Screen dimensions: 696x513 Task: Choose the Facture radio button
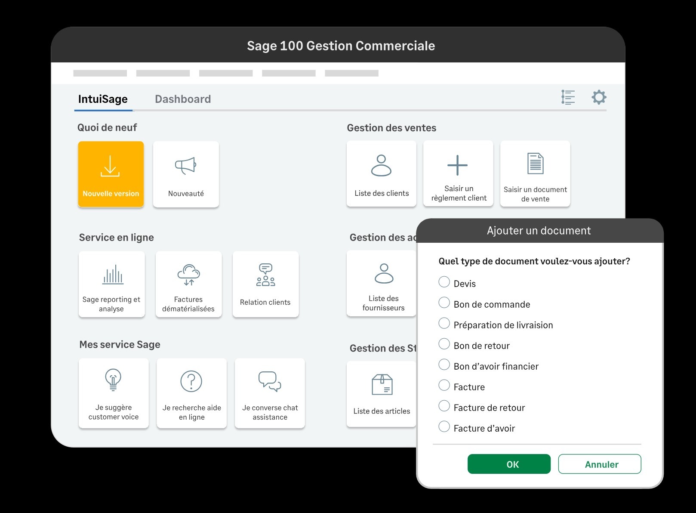coord(444,386)
